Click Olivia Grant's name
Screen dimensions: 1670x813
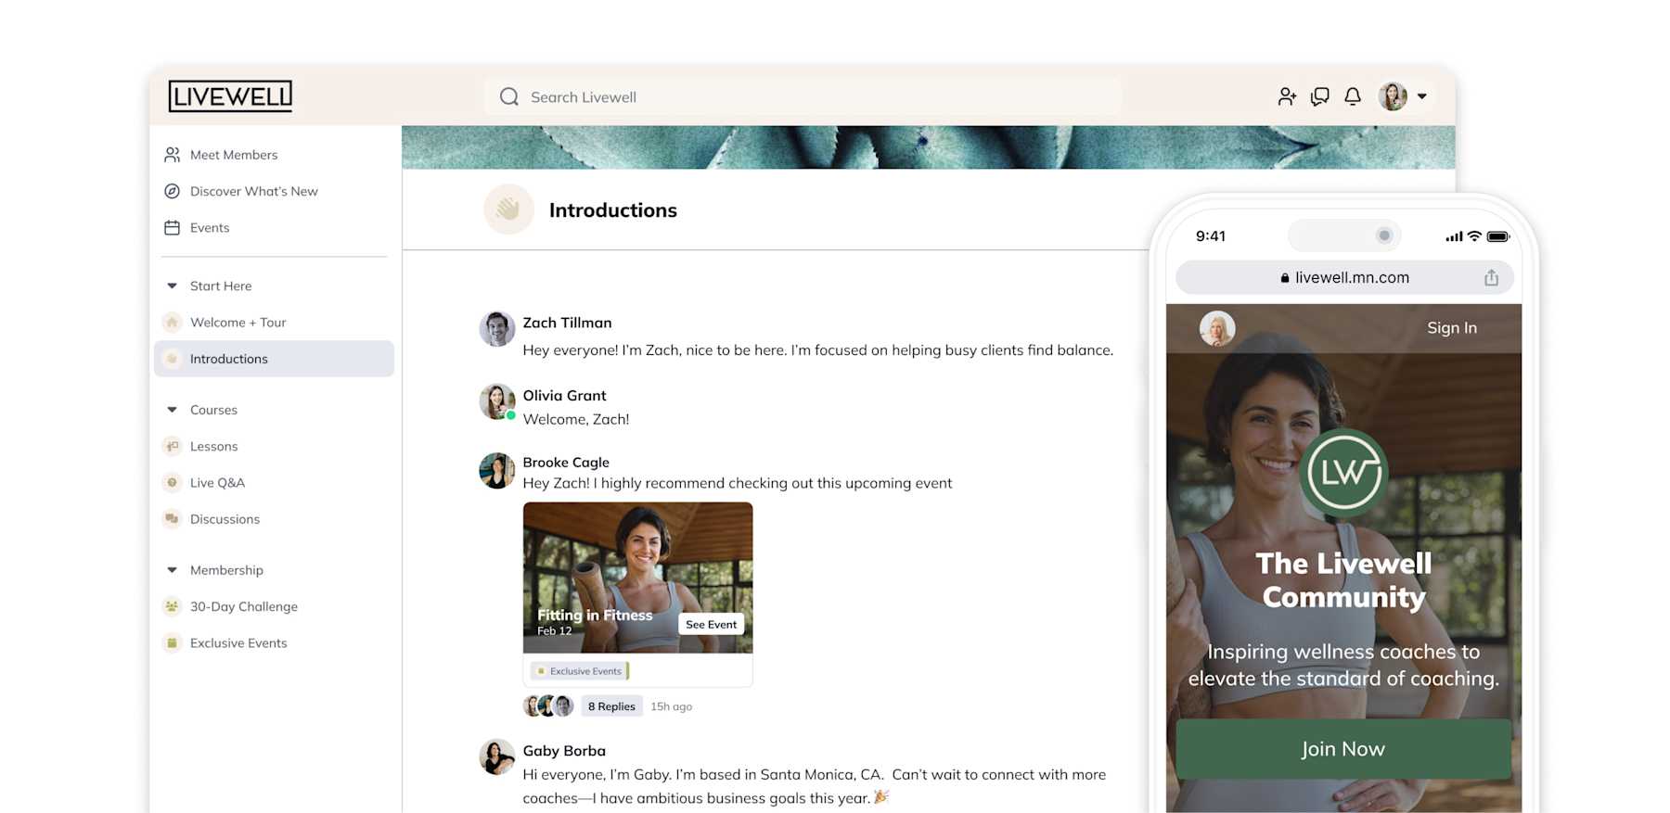click(564, 395)
